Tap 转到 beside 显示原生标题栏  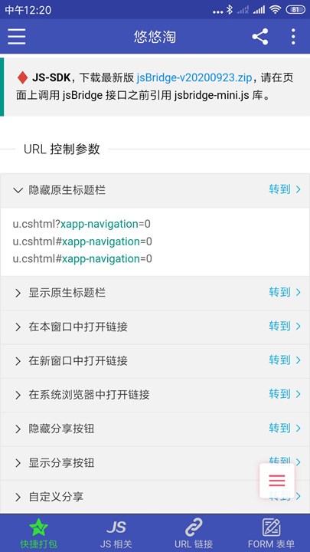coord(285,293)
